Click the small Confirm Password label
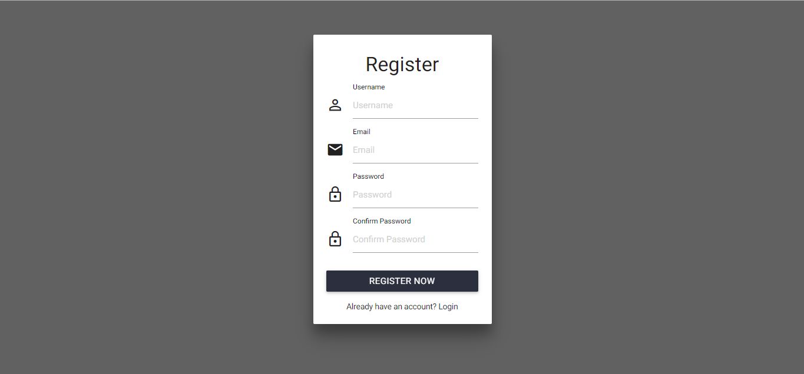The image size is (804, 374). (x=382, y=221)
